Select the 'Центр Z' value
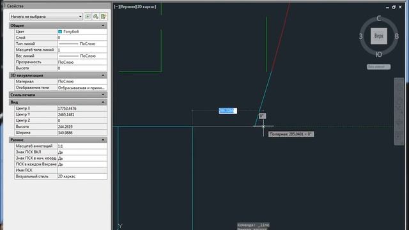 [82, 121]
